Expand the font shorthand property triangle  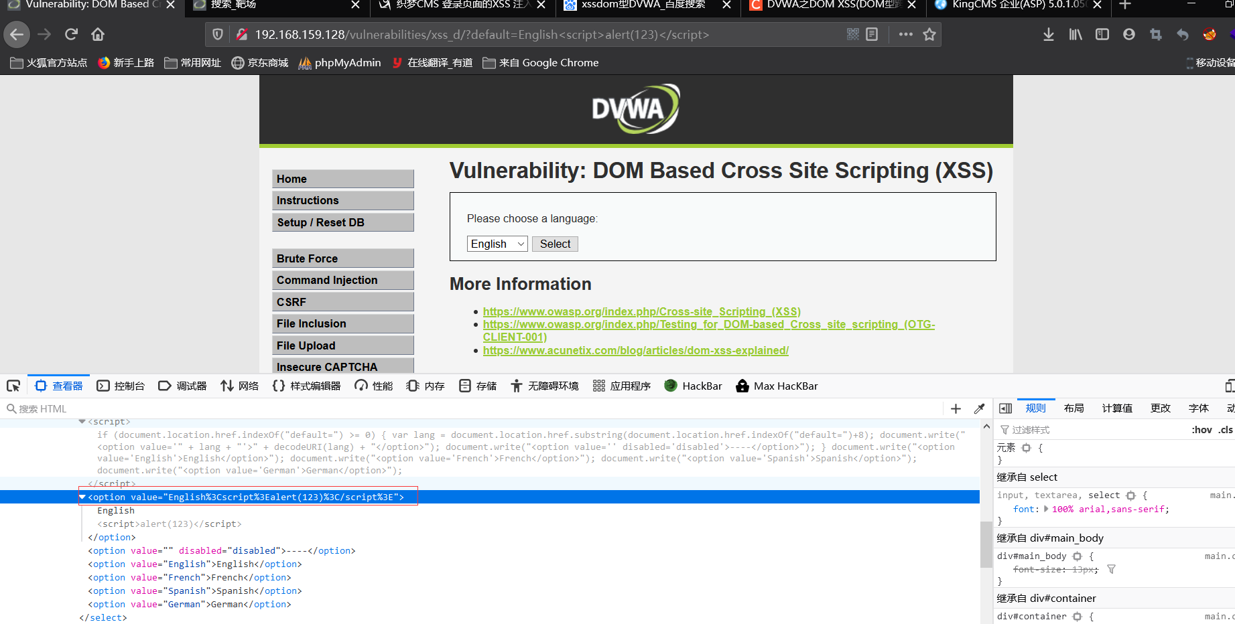click(1046, 509)
